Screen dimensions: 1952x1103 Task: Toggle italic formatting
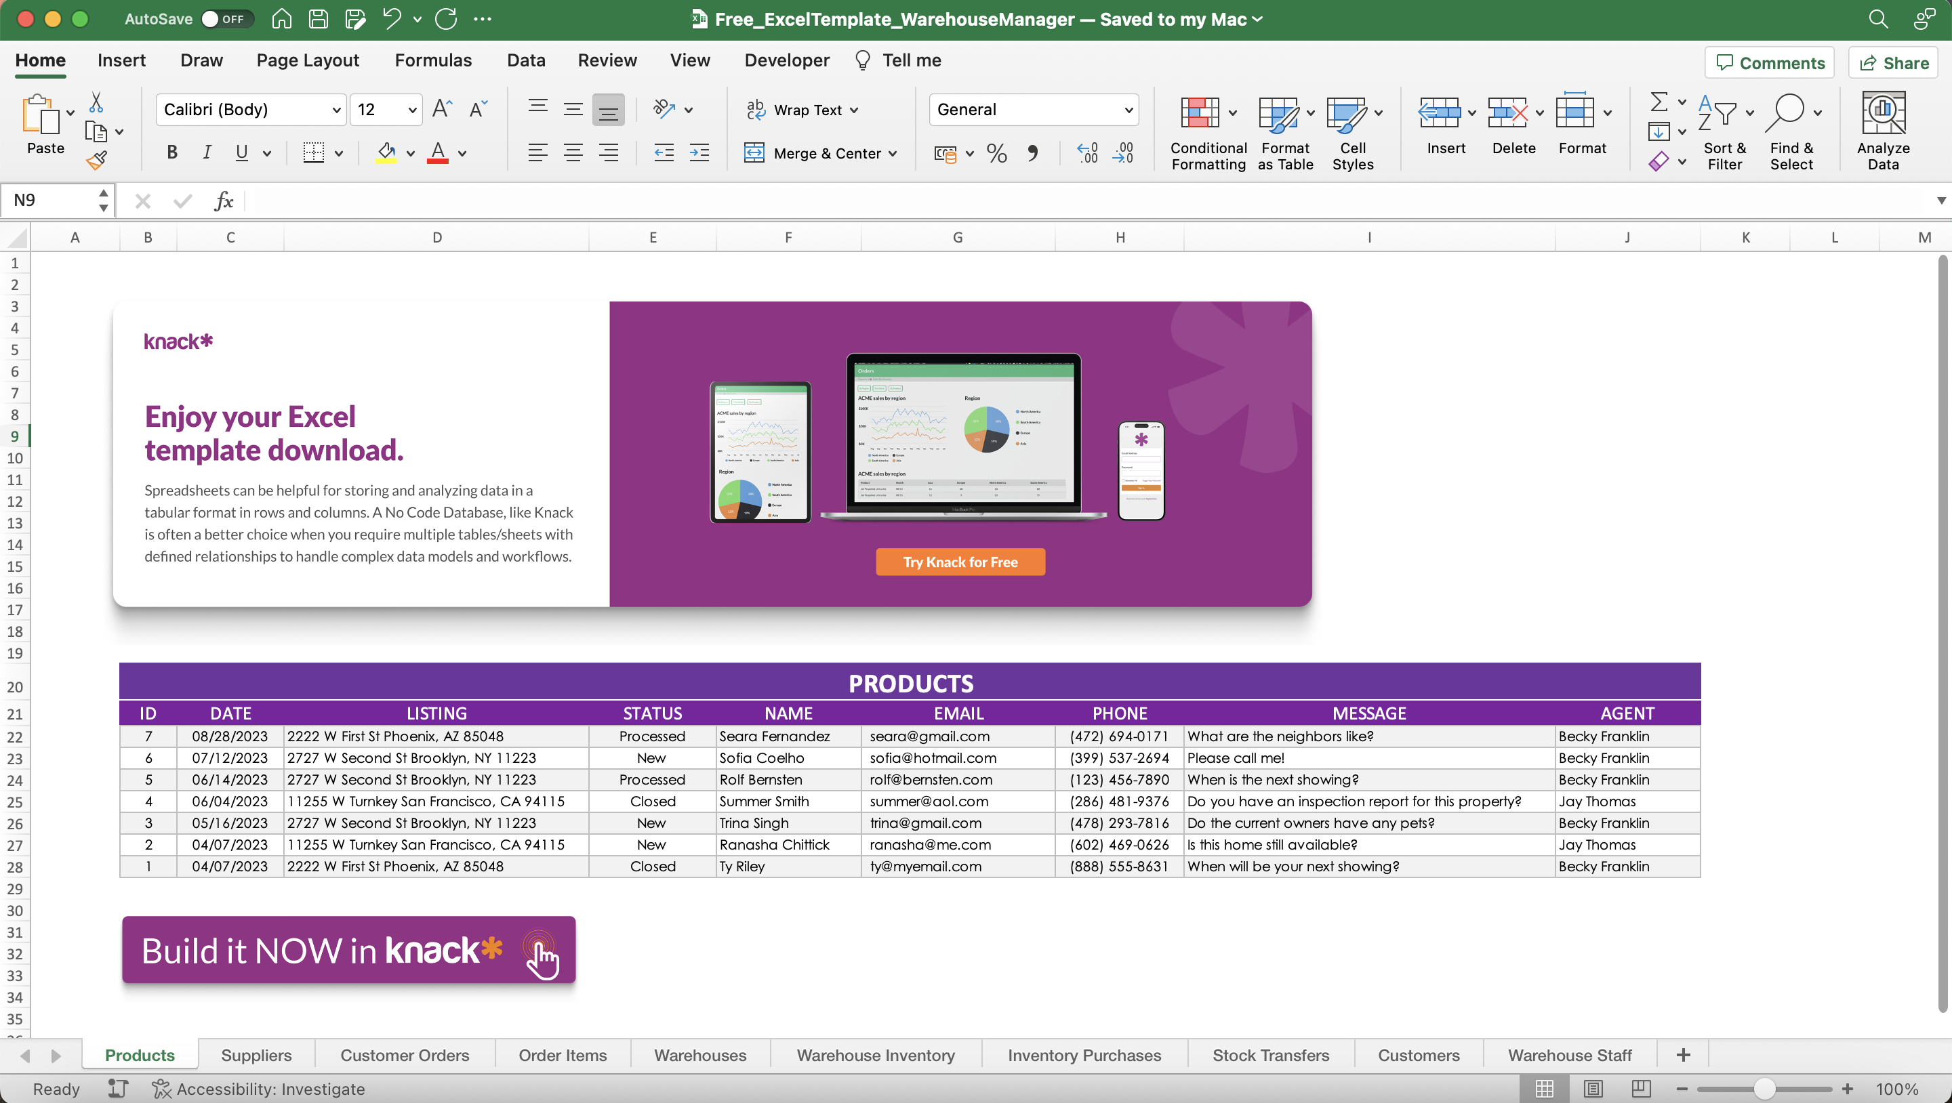point(206,152)
